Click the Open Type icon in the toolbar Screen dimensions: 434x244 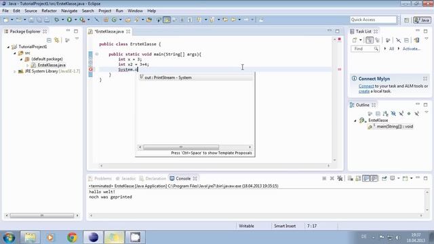coord(128,20)
